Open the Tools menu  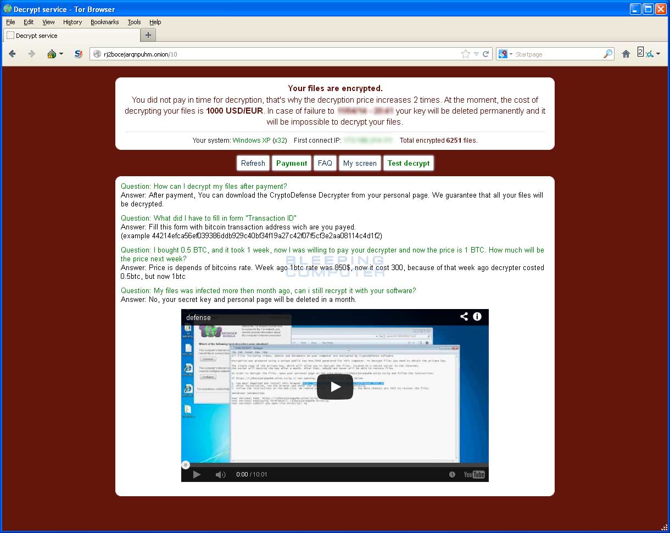[x=134, y=22]
